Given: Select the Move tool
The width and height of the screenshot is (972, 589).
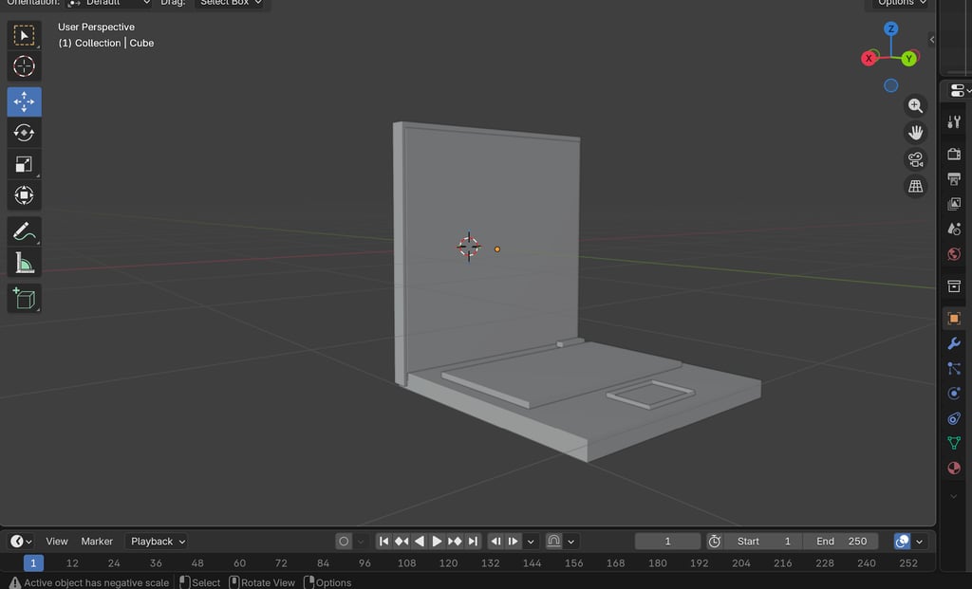Looking at the screenshot, I should pyautogui.click(x=24, y=101).
